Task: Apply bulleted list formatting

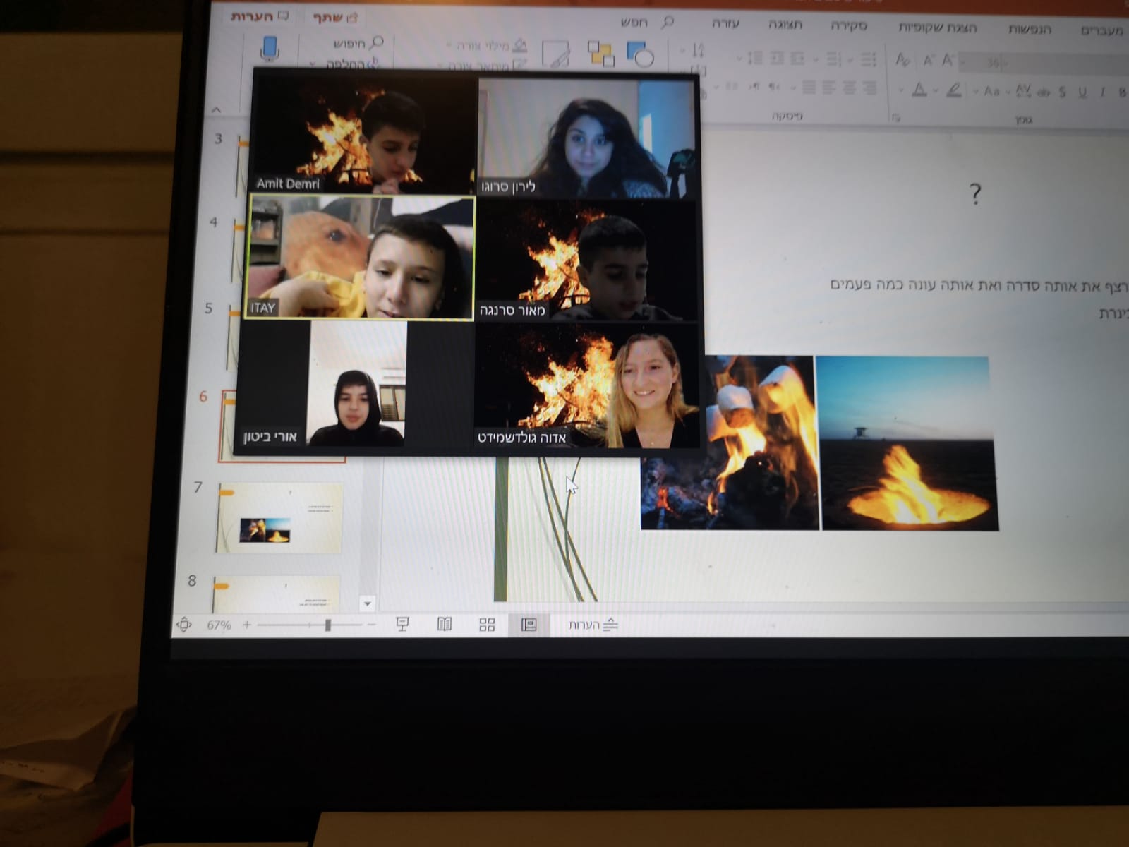Action: coord(868,59)
